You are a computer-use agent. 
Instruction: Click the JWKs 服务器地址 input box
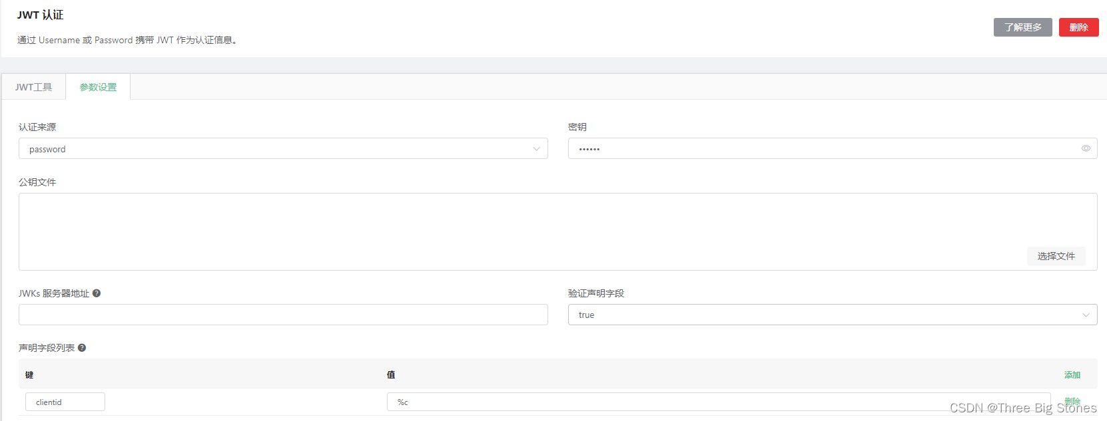click(283, 315)
